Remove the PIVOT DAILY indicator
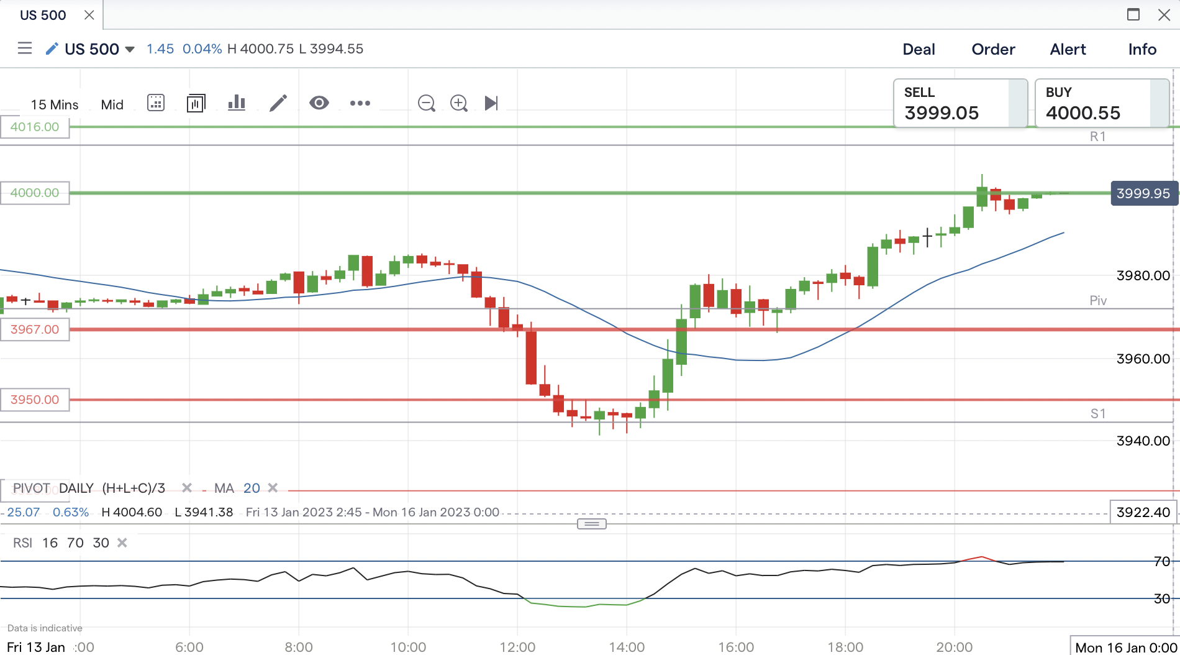Image resolution: width=1180 pixels, height=655 pixels. [186, 488]
